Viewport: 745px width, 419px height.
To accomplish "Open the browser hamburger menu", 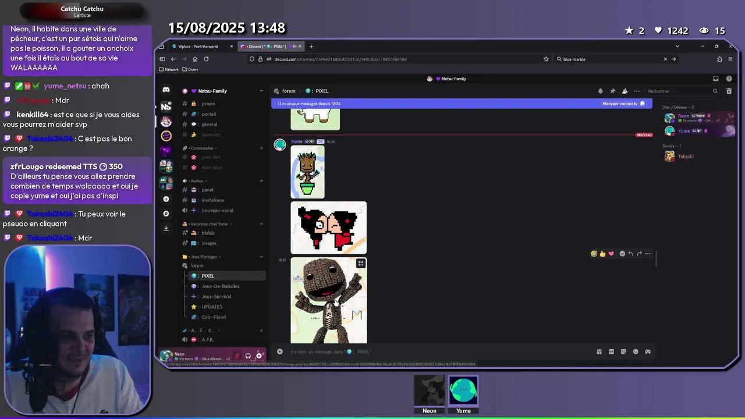I will pos(730,59).
